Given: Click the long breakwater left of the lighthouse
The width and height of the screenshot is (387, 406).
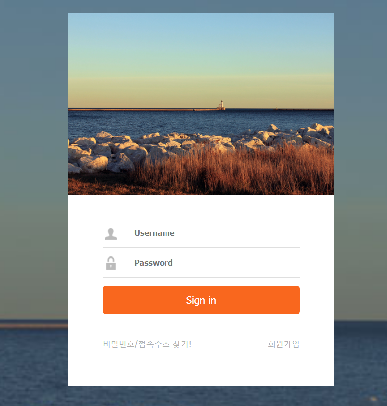Looking at the screenshot, I should click(x=142, y=110).
